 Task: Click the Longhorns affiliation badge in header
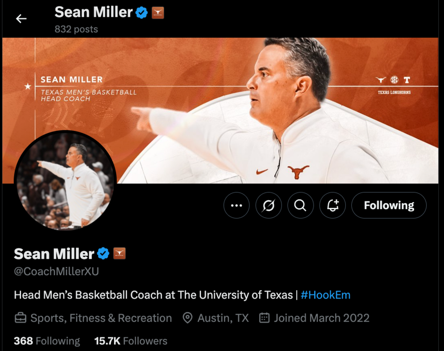coord(158,13)
